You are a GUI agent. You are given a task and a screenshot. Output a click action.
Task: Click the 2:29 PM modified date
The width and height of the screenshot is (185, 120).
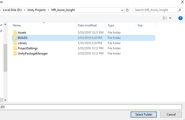(x=90, y=43)
